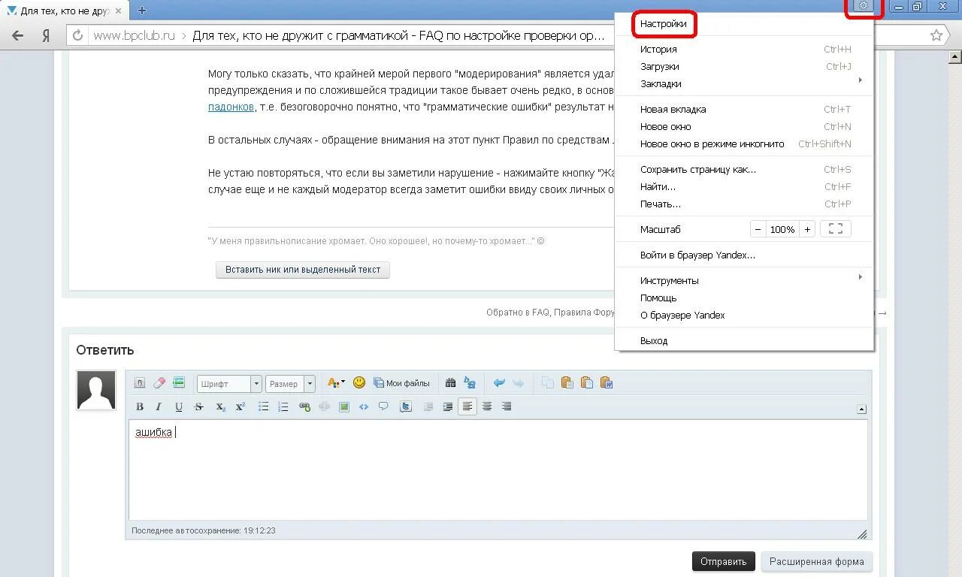This screenshot has width=962, height=577.
Task: Toggle bold formatting in the editor
Action: pyautogui.click(x=140, y=406)
